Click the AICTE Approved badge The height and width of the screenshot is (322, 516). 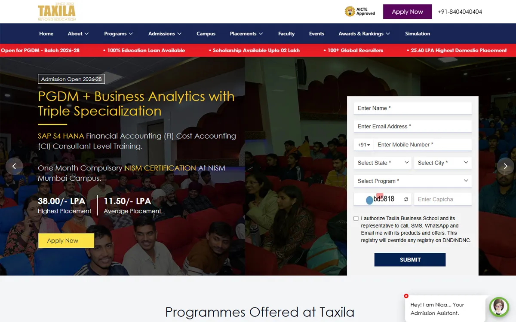click(x=360, y=12)
